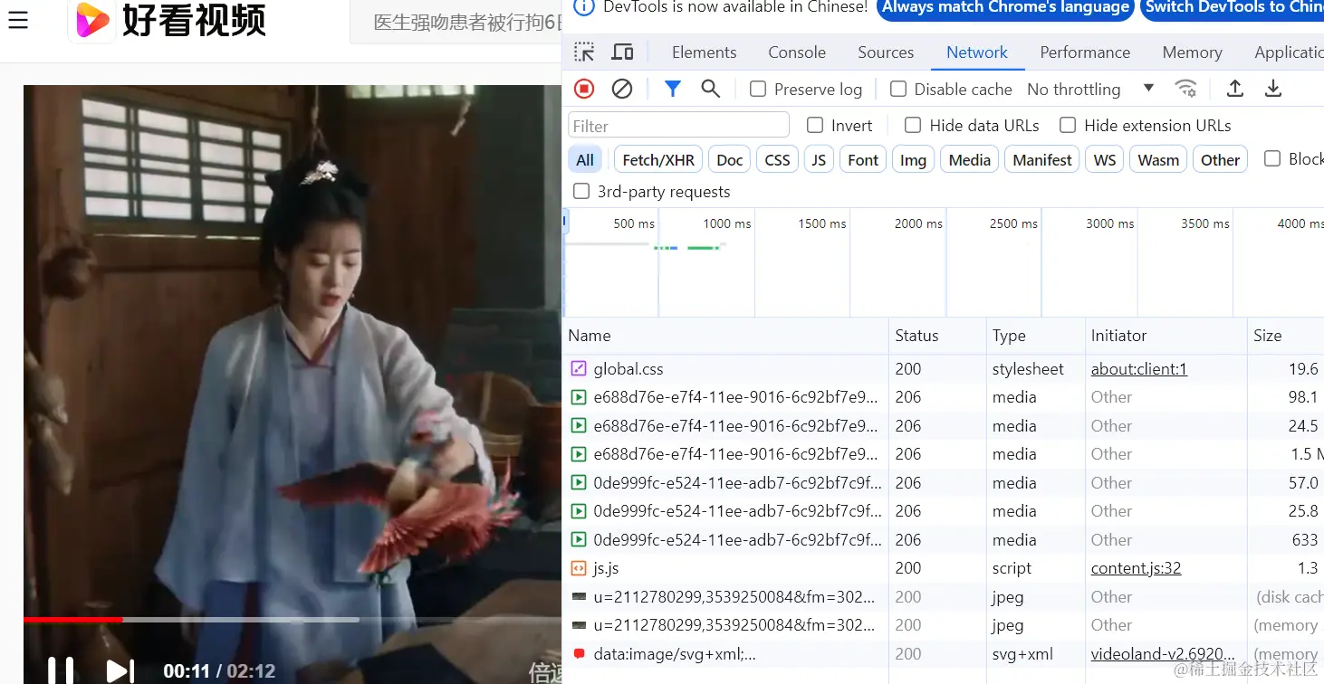Screen dimensions: 1324x684
Task: Sort by Name column header
Action: [725, 336]
